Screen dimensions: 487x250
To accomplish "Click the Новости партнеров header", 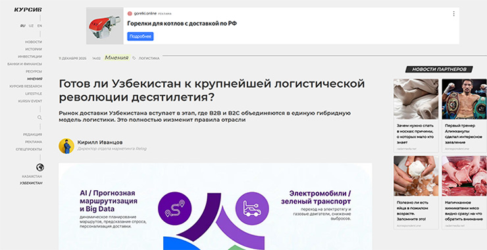I will [439, 69].
